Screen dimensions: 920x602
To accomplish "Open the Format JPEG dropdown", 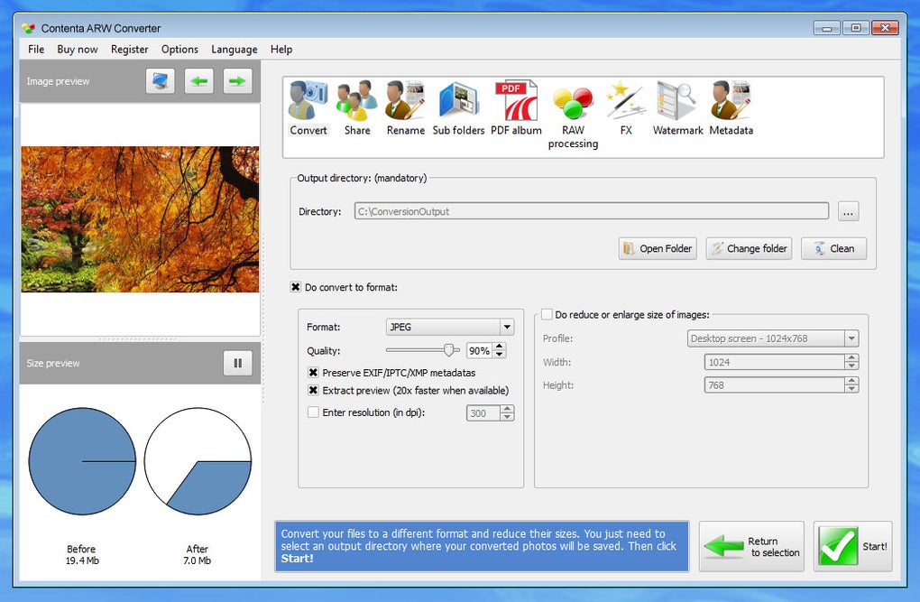I will 450,327.
